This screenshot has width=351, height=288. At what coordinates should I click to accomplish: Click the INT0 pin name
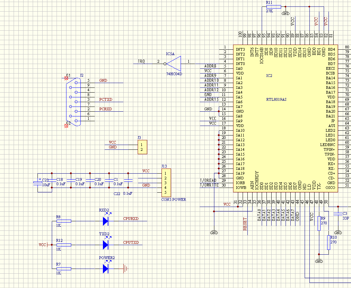coord(240,64)
